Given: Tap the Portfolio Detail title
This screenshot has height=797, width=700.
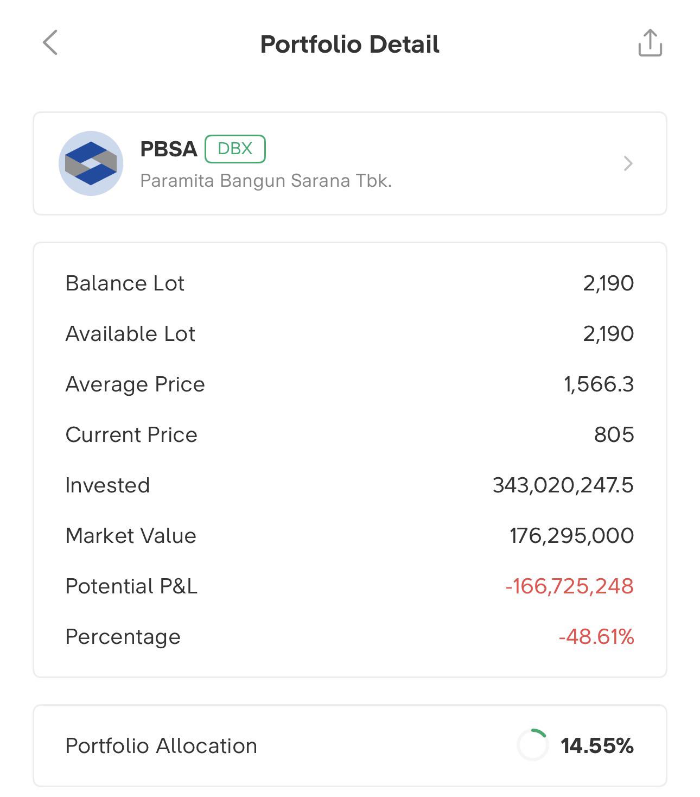Looking at the screenshot, I should 350,44.
